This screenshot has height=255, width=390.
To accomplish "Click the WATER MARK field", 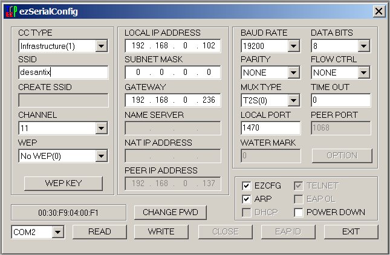I will [x=271, y=156].
